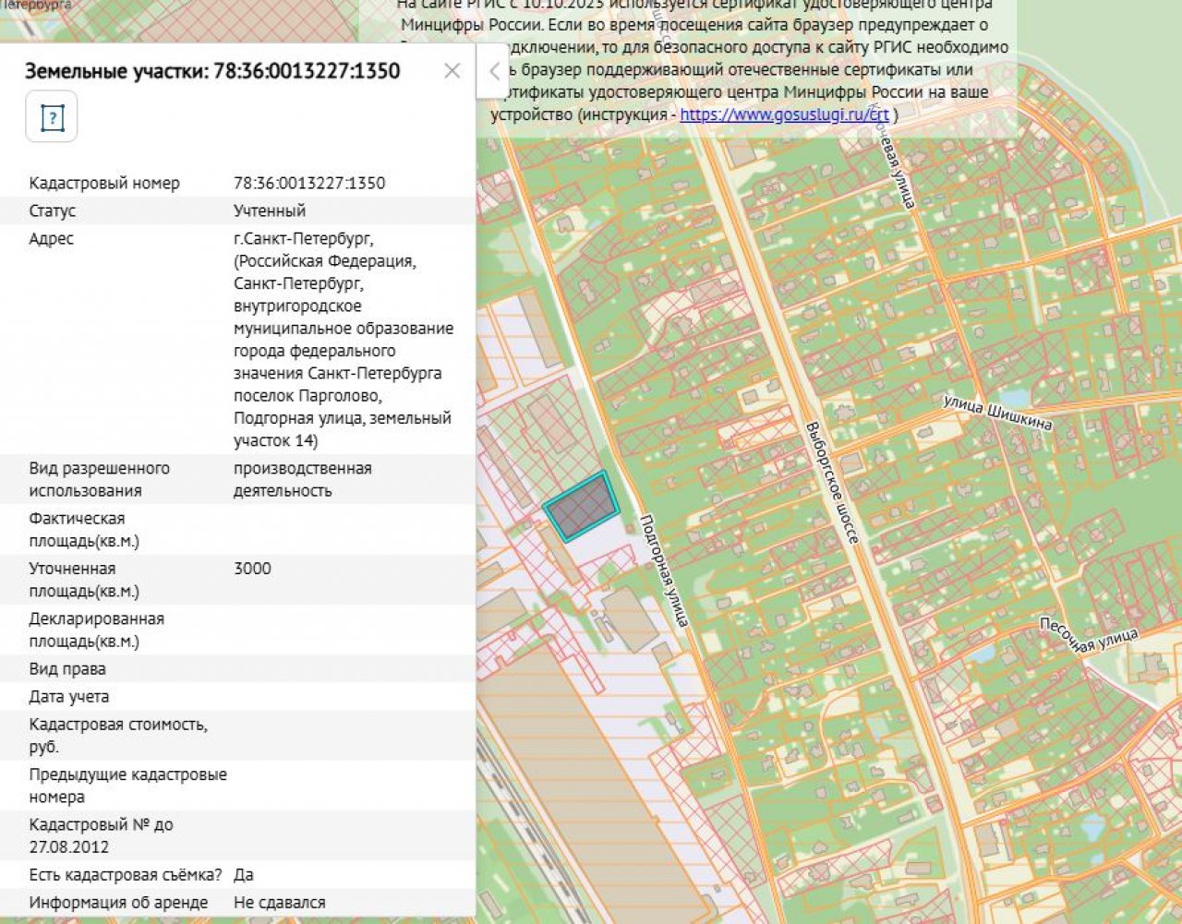Screen dimensions: 1182x924
Task: Click the Статус value Учтенный
Action: 269,210
